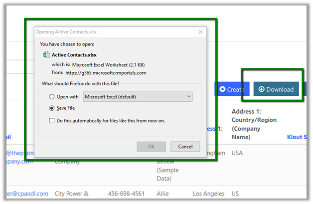The image size is (313, 204).
Task: Click the Excel file icon in the dialog
Action: coord(46,55)
